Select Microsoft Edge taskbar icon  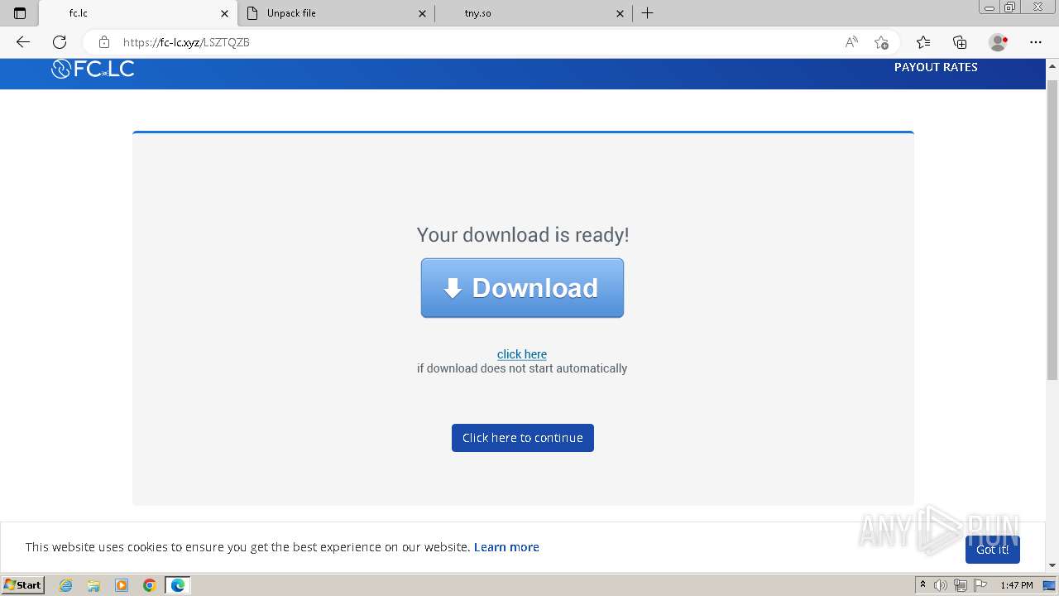click(x=178, y=585)
